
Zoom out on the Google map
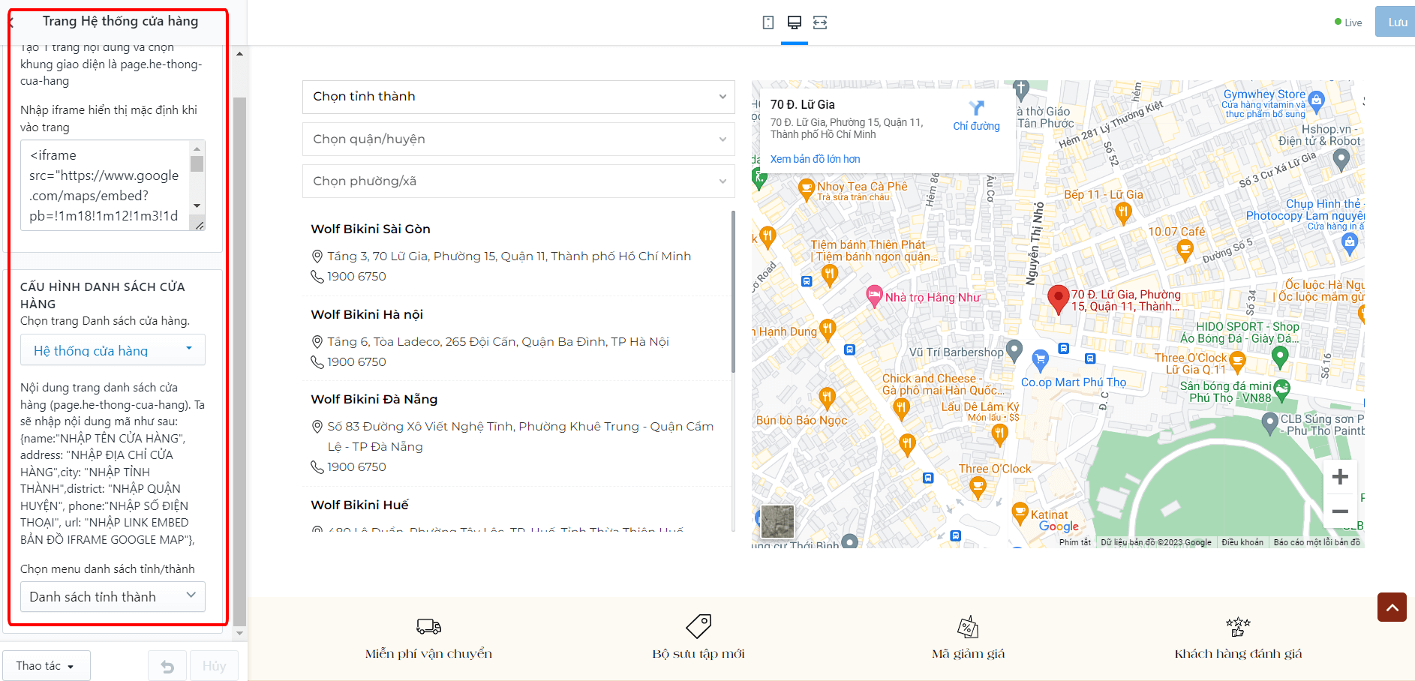pos(1340,511)
